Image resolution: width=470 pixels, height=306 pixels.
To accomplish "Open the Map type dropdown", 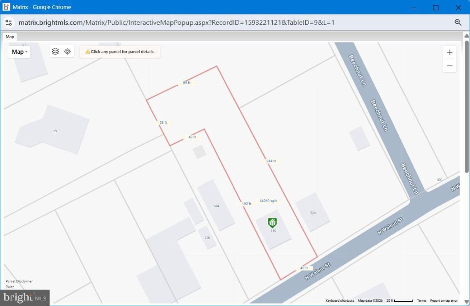I will [x=19, y=52].
